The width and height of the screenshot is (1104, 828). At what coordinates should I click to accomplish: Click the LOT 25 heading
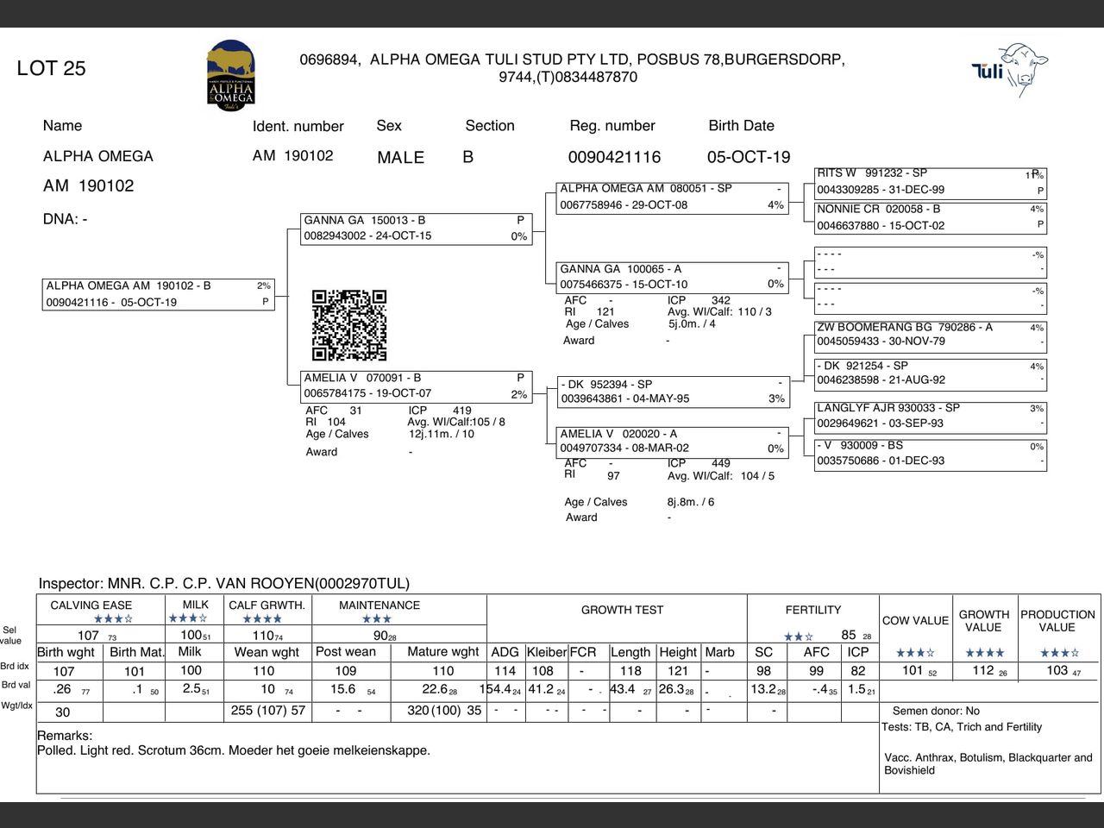51,69
